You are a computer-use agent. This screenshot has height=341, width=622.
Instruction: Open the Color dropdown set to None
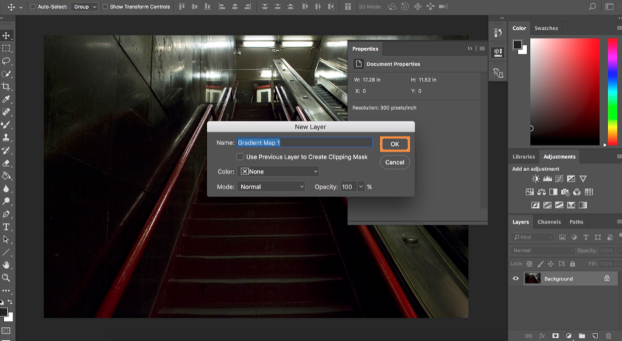[279, 171]
